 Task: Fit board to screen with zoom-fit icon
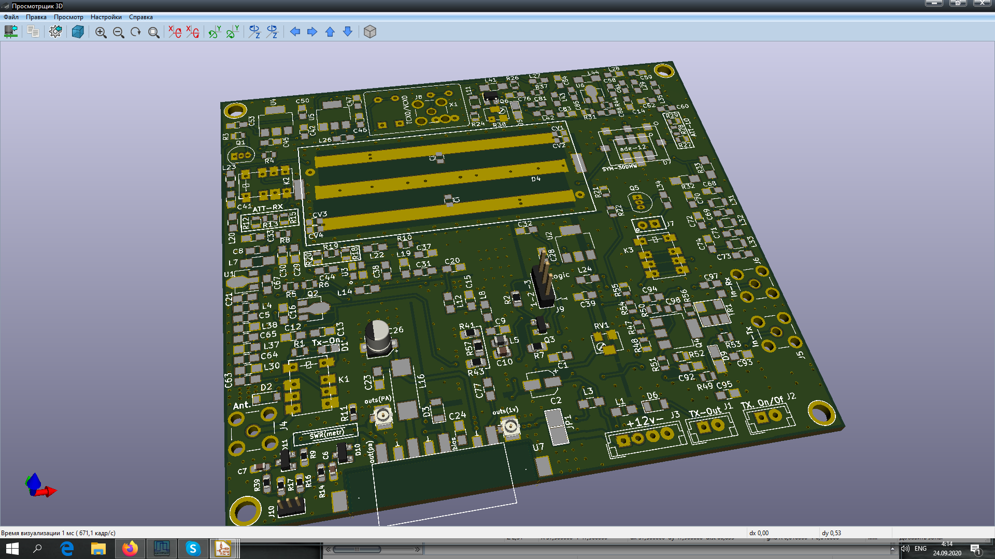(153, 32)
